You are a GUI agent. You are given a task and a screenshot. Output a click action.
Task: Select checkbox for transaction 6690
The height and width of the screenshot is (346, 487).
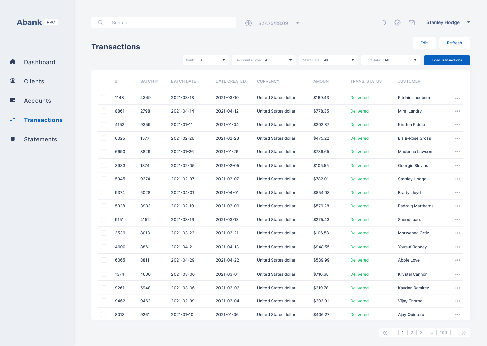click(104, 152)
